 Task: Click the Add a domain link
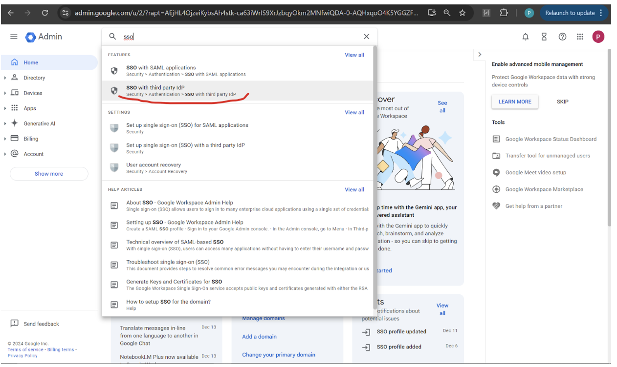[x=259, y=337]
